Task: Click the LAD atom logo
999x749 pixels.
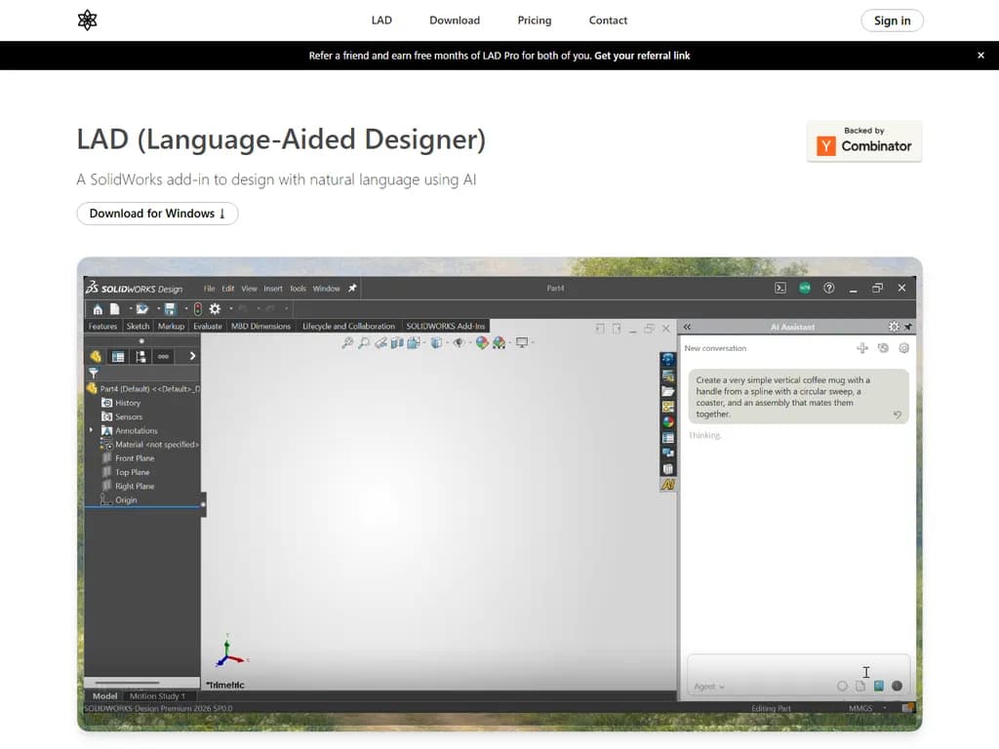Action: [x=87, y=20]
